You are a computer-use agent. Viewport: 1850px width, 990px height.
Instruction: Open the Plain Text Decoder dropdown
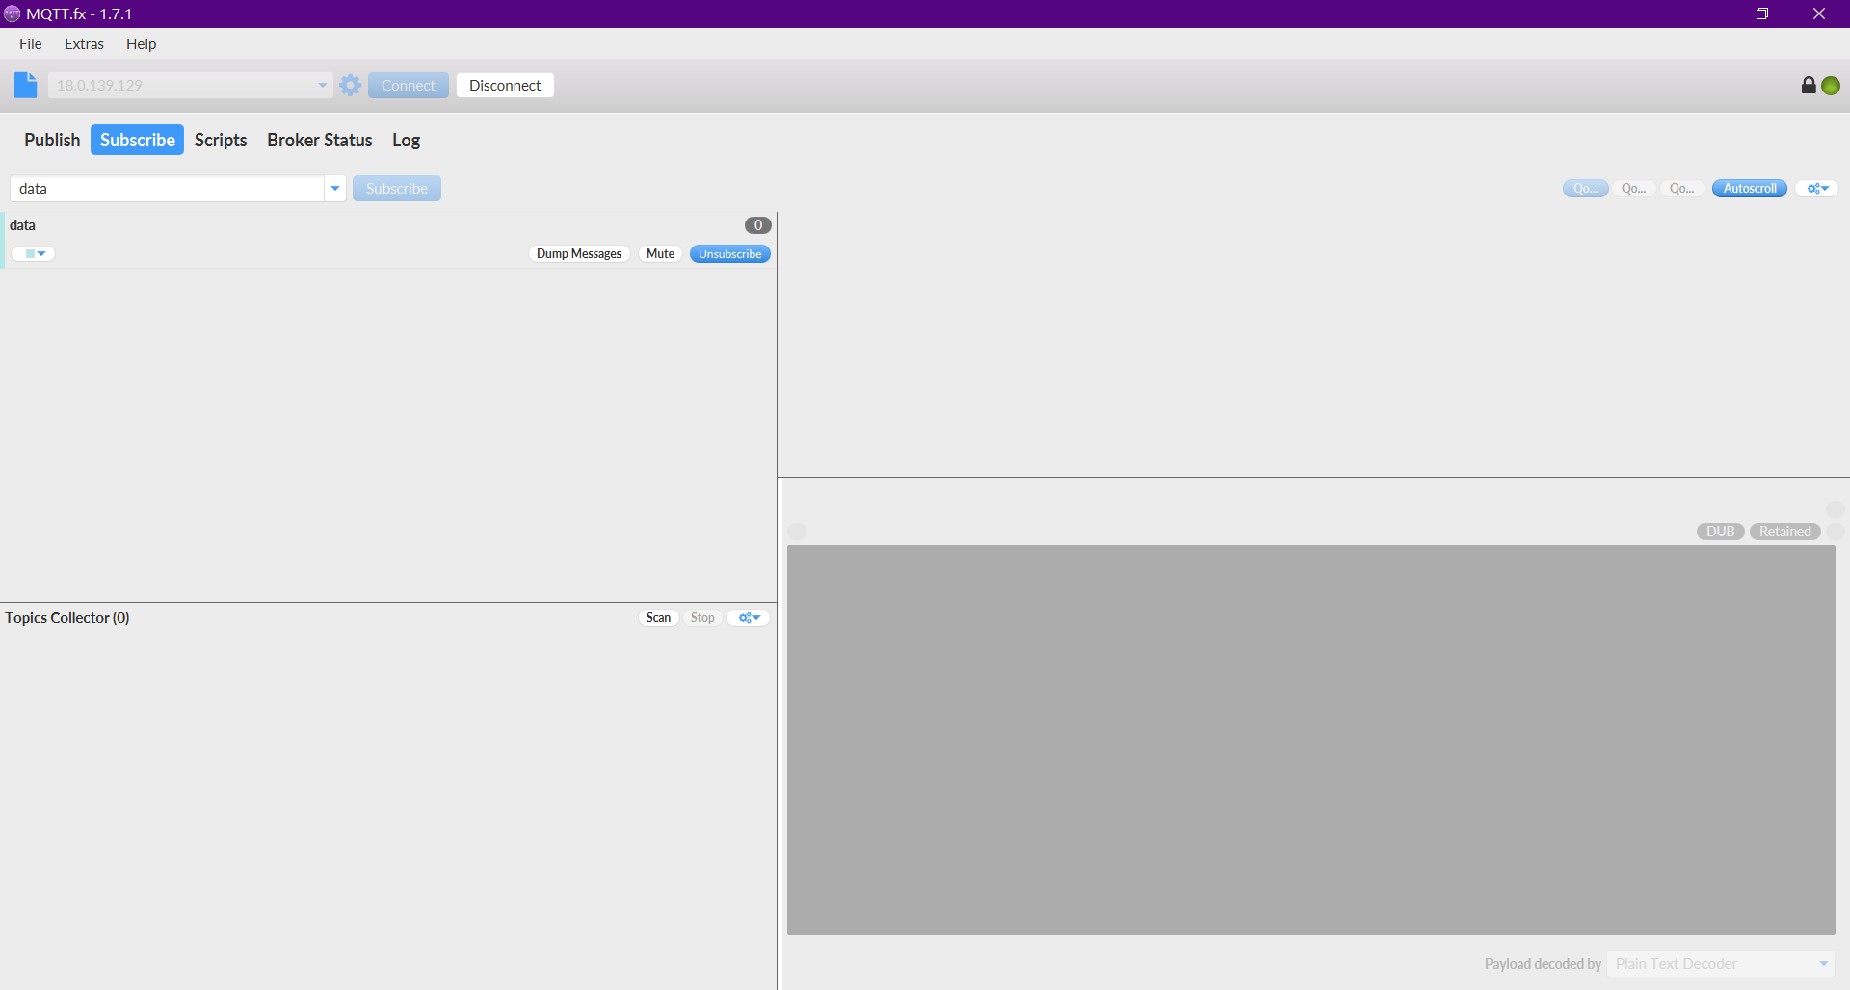pos(1721,963)
